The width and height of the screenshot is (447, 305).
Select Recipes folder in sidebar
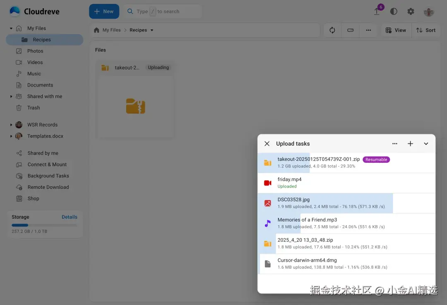pyautogui.click(x=44, y=40)
